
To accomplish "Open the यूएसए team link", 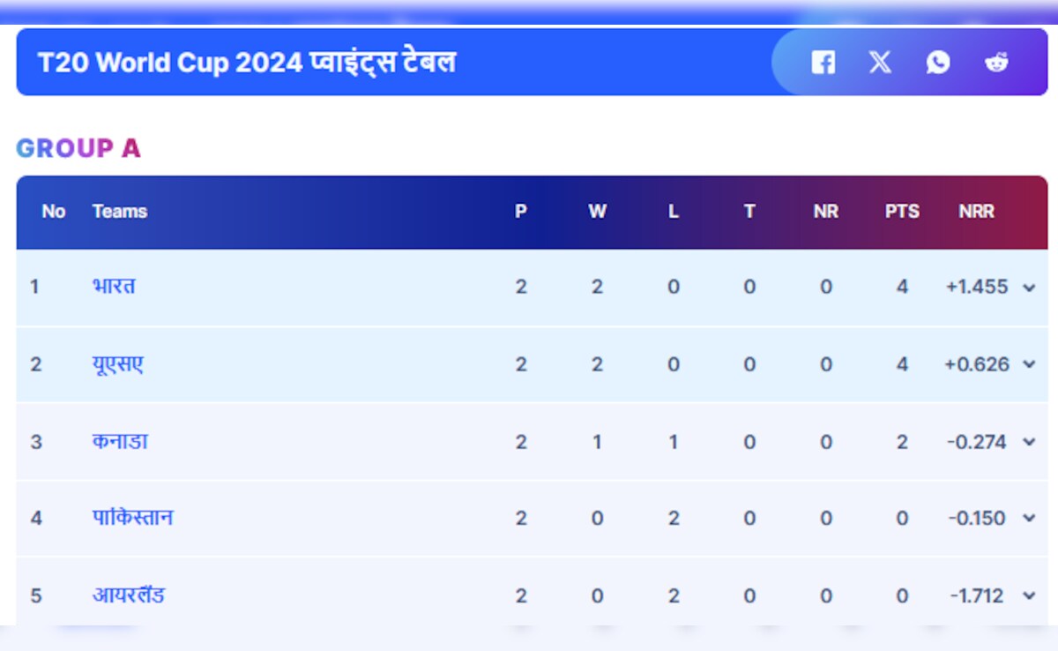I will [x=117, y=363].
